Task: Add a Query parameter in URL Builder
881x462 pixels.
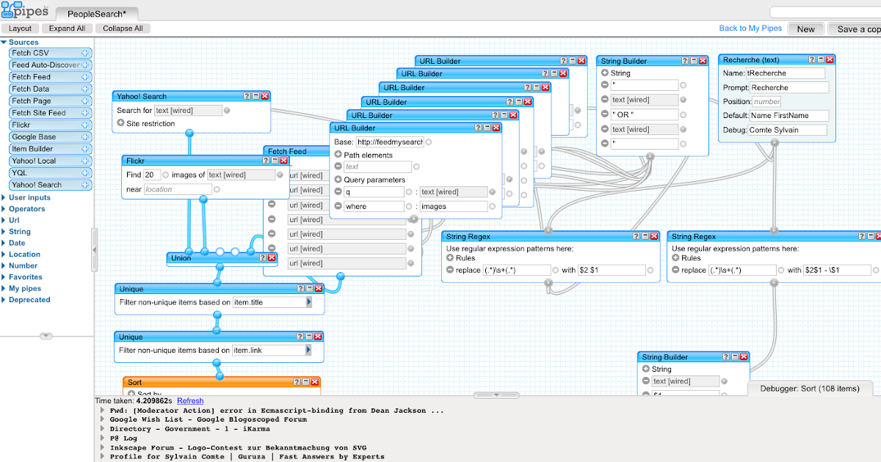Action: (338, 180)
